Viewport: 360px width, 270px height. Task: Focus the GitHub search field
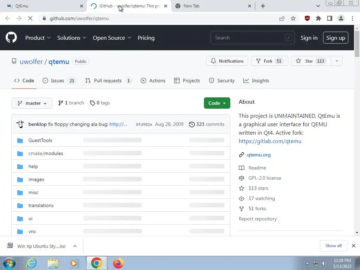252,38
